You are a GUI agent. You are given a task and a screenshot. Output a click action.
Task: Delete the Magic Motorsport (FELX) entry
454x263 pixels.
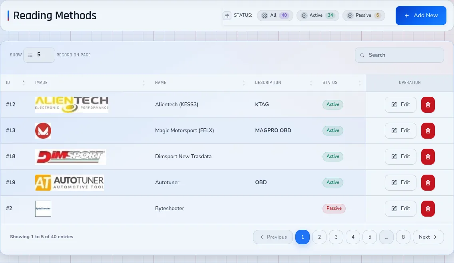[428, 131]
